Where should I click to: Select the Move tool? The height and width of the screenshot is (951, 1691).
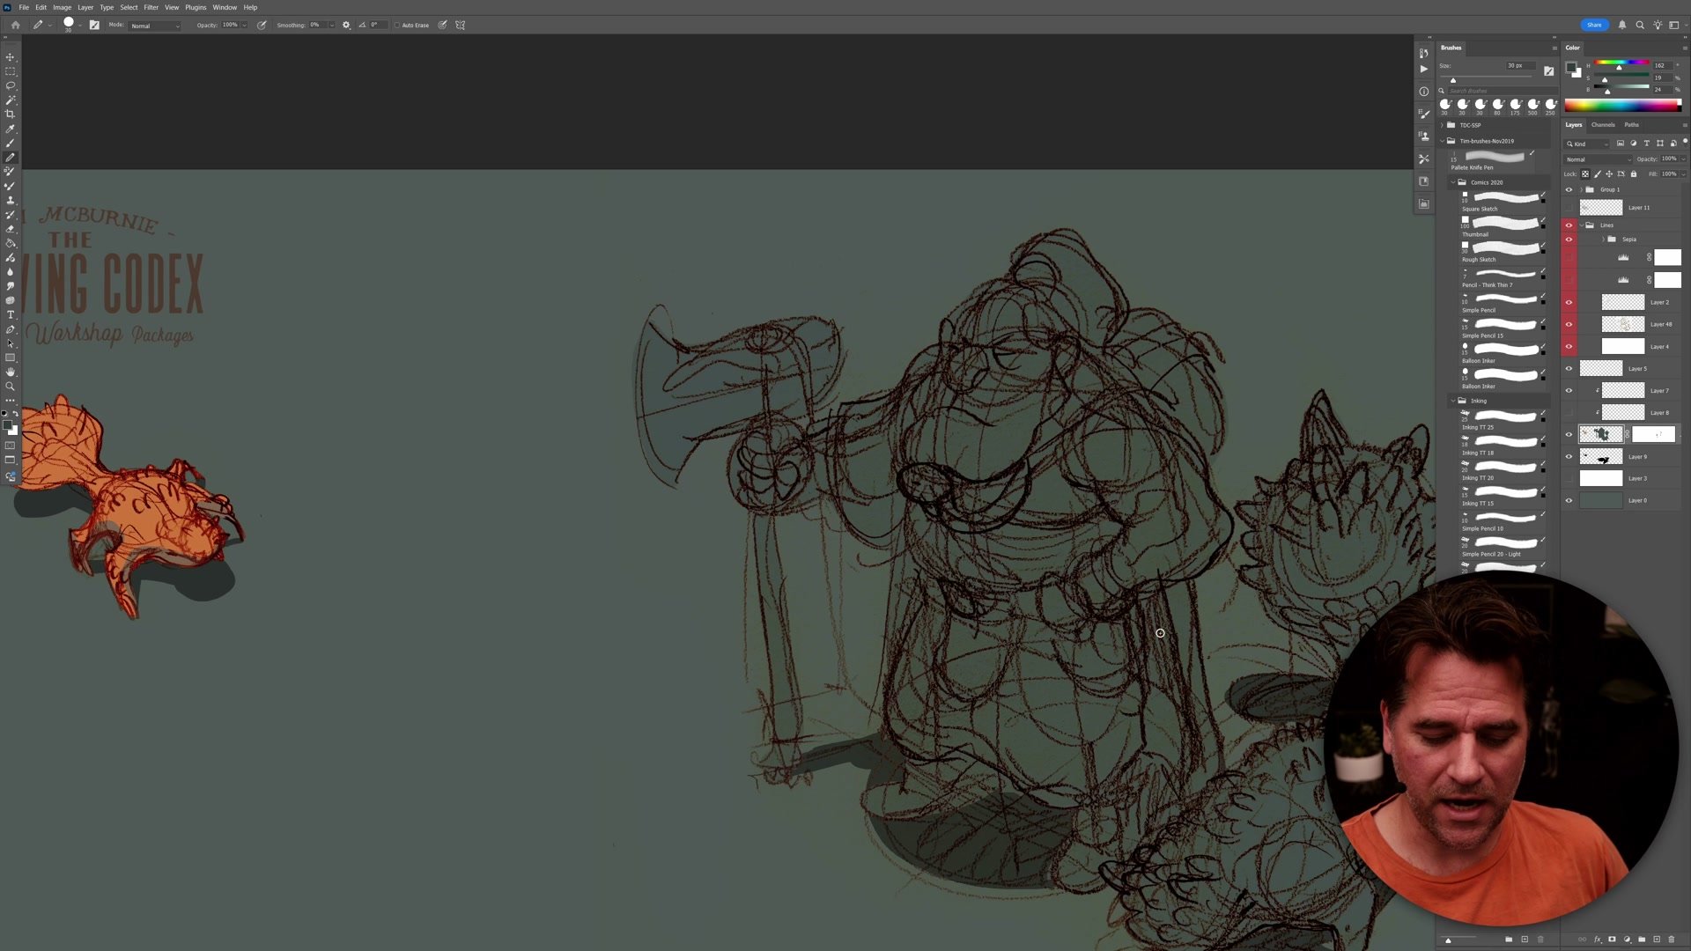click(11, 57)
